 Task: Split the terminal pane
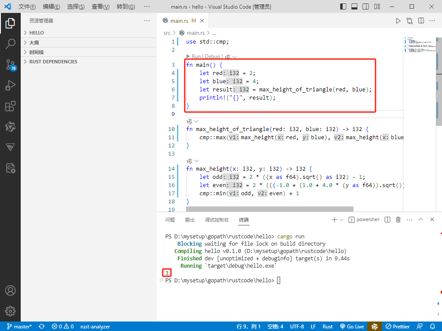coord(387,220)
